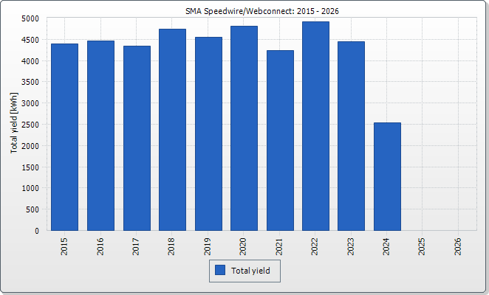The height and width of the screenshot is (295, 489).
Task: Click the 2023 yield bar
Action: point(352,136)
